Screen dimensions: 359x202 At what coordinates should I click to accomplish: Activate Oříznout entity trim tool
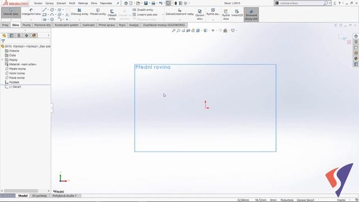point(80,12)
